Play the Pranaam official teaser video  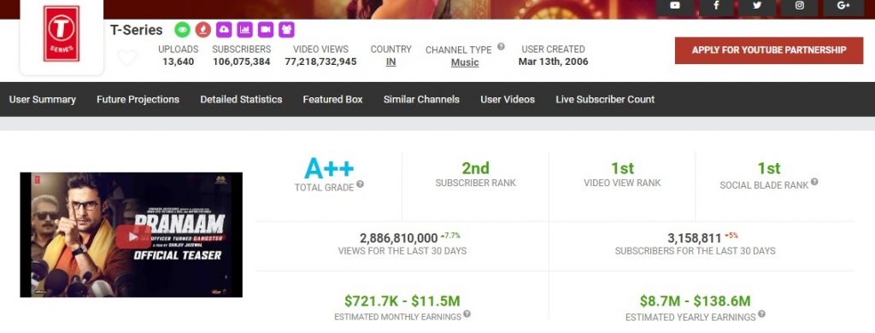click(132, 237)
